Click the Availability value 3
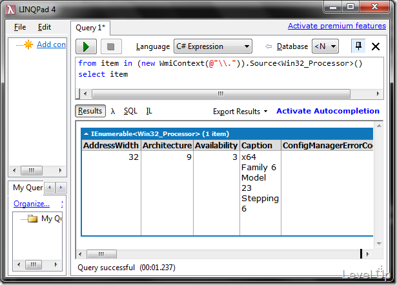 pos(235,157)
